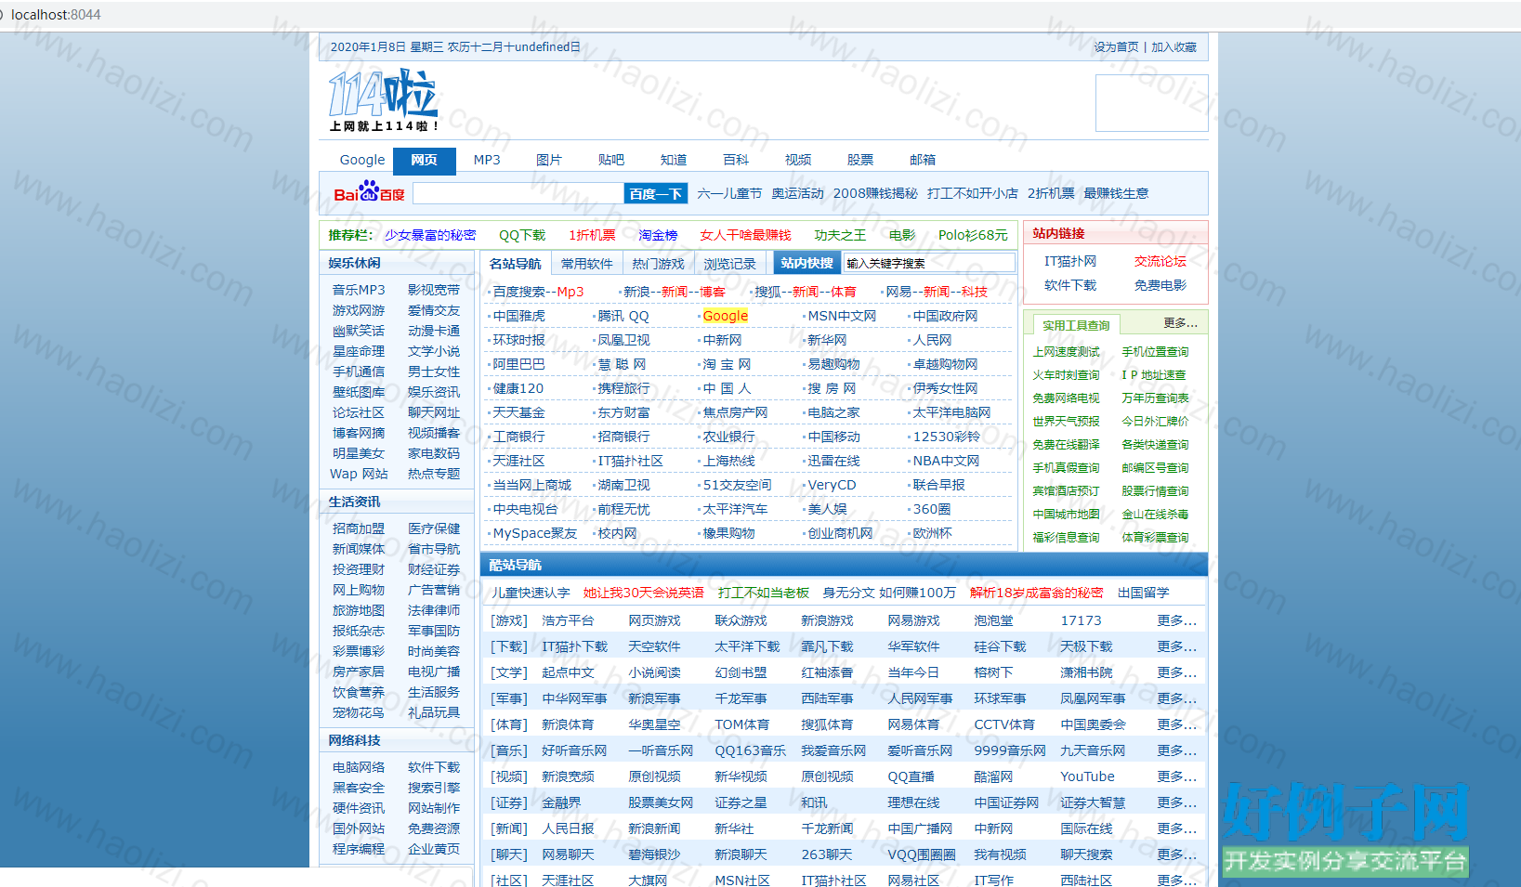Select the 图片 search tab

(549, 160)
